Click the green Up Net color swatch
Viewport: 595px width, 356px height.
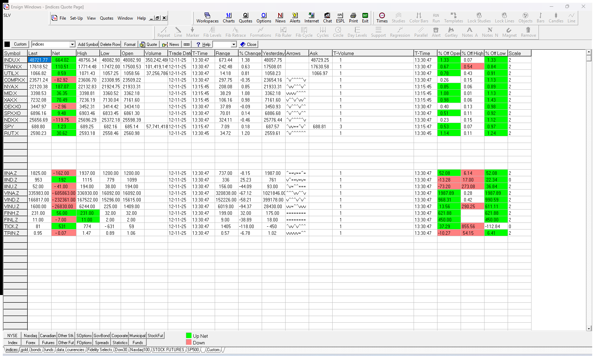point(189,336)
